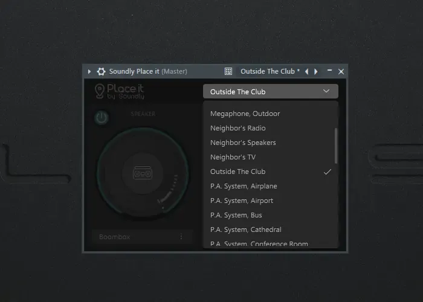Image resolution: width=423 pixels, height=302 pixels.
Task: Pick the P.A. System, Airport preset
Action: tap(271, 201)
